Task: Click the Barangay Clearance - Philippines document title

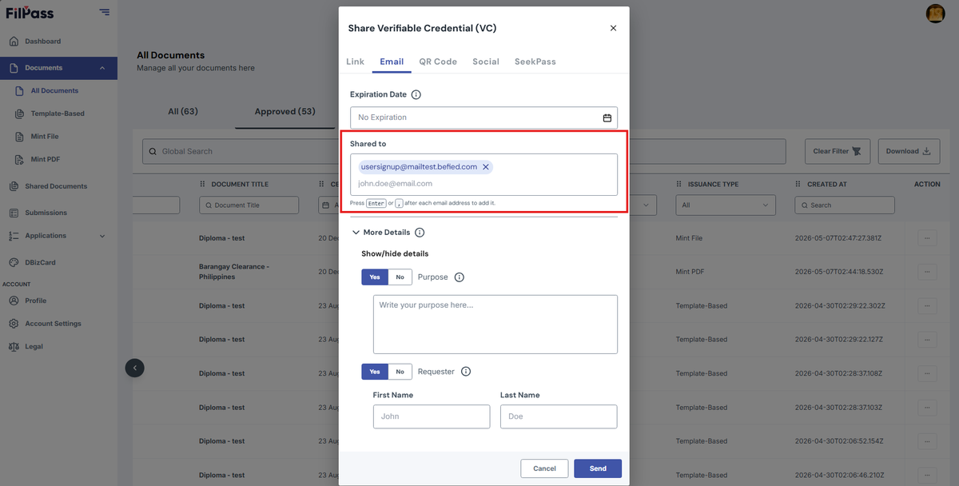Action: [x=234, y=272]
